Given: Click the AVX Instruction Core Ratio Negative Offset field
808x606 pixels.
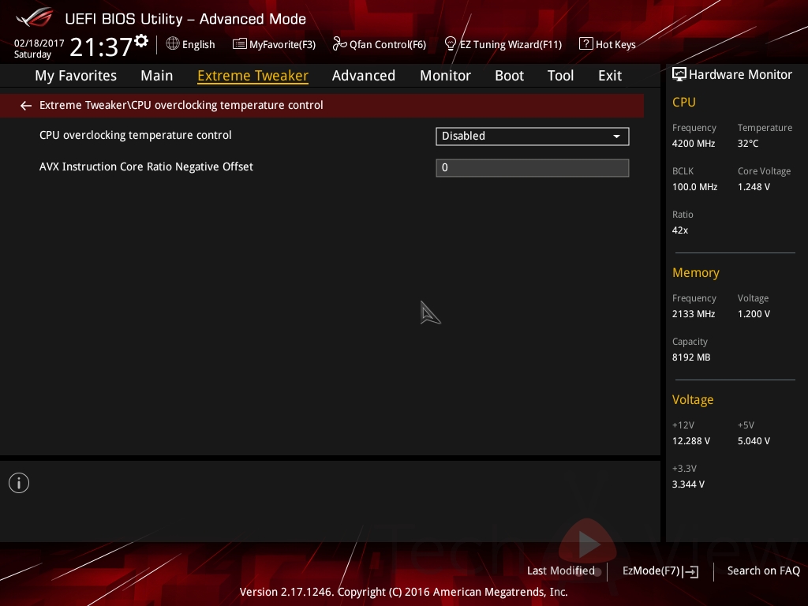Looking at the screenshot, I should point(533,168).
